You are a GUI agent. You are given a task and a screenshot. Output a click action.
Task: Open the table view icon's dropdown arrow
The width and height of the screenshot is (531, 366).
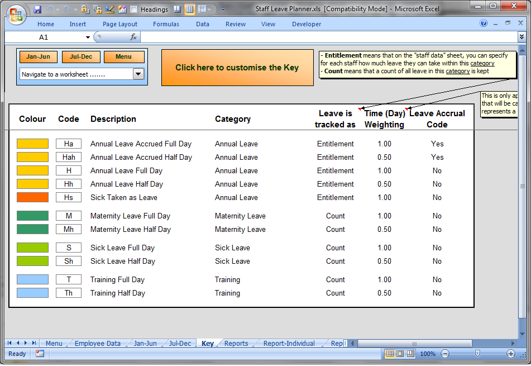209,9
